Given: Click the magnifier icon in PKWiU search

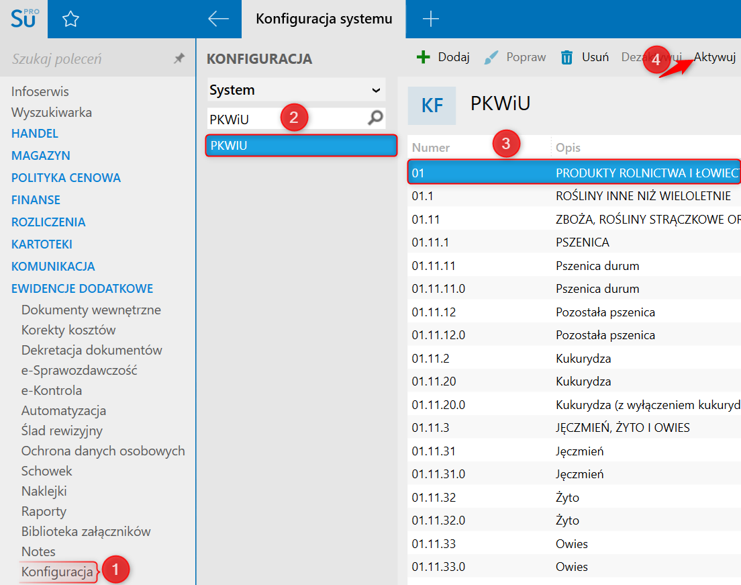Looking at the screenshot, I should (375, 118).
